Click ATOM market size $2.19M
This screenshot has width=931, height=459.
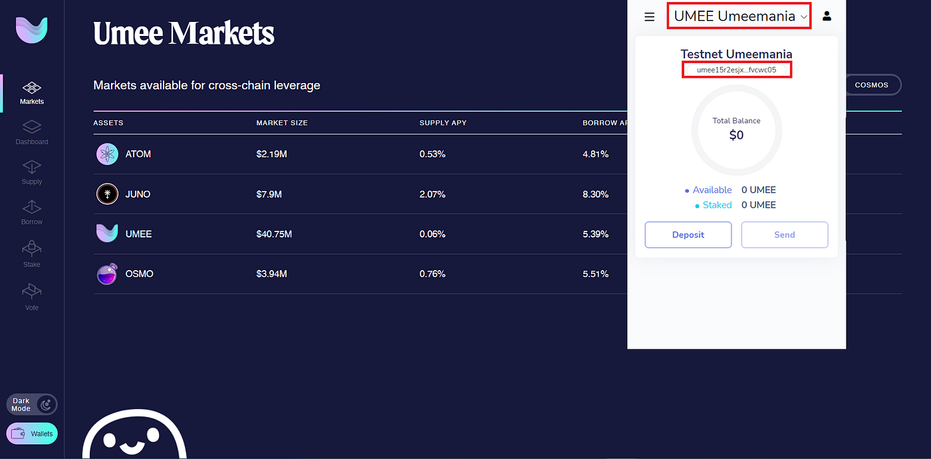point(271,154)
